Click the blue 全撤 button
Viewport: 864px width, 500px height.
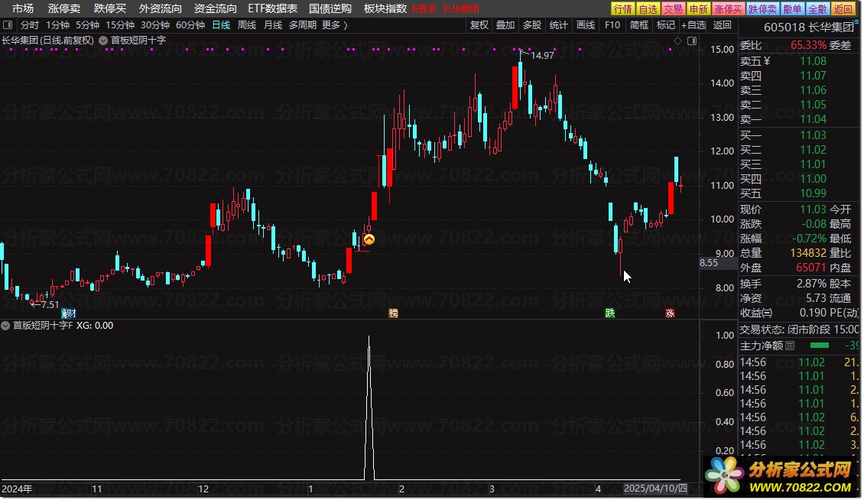[817, 9]
